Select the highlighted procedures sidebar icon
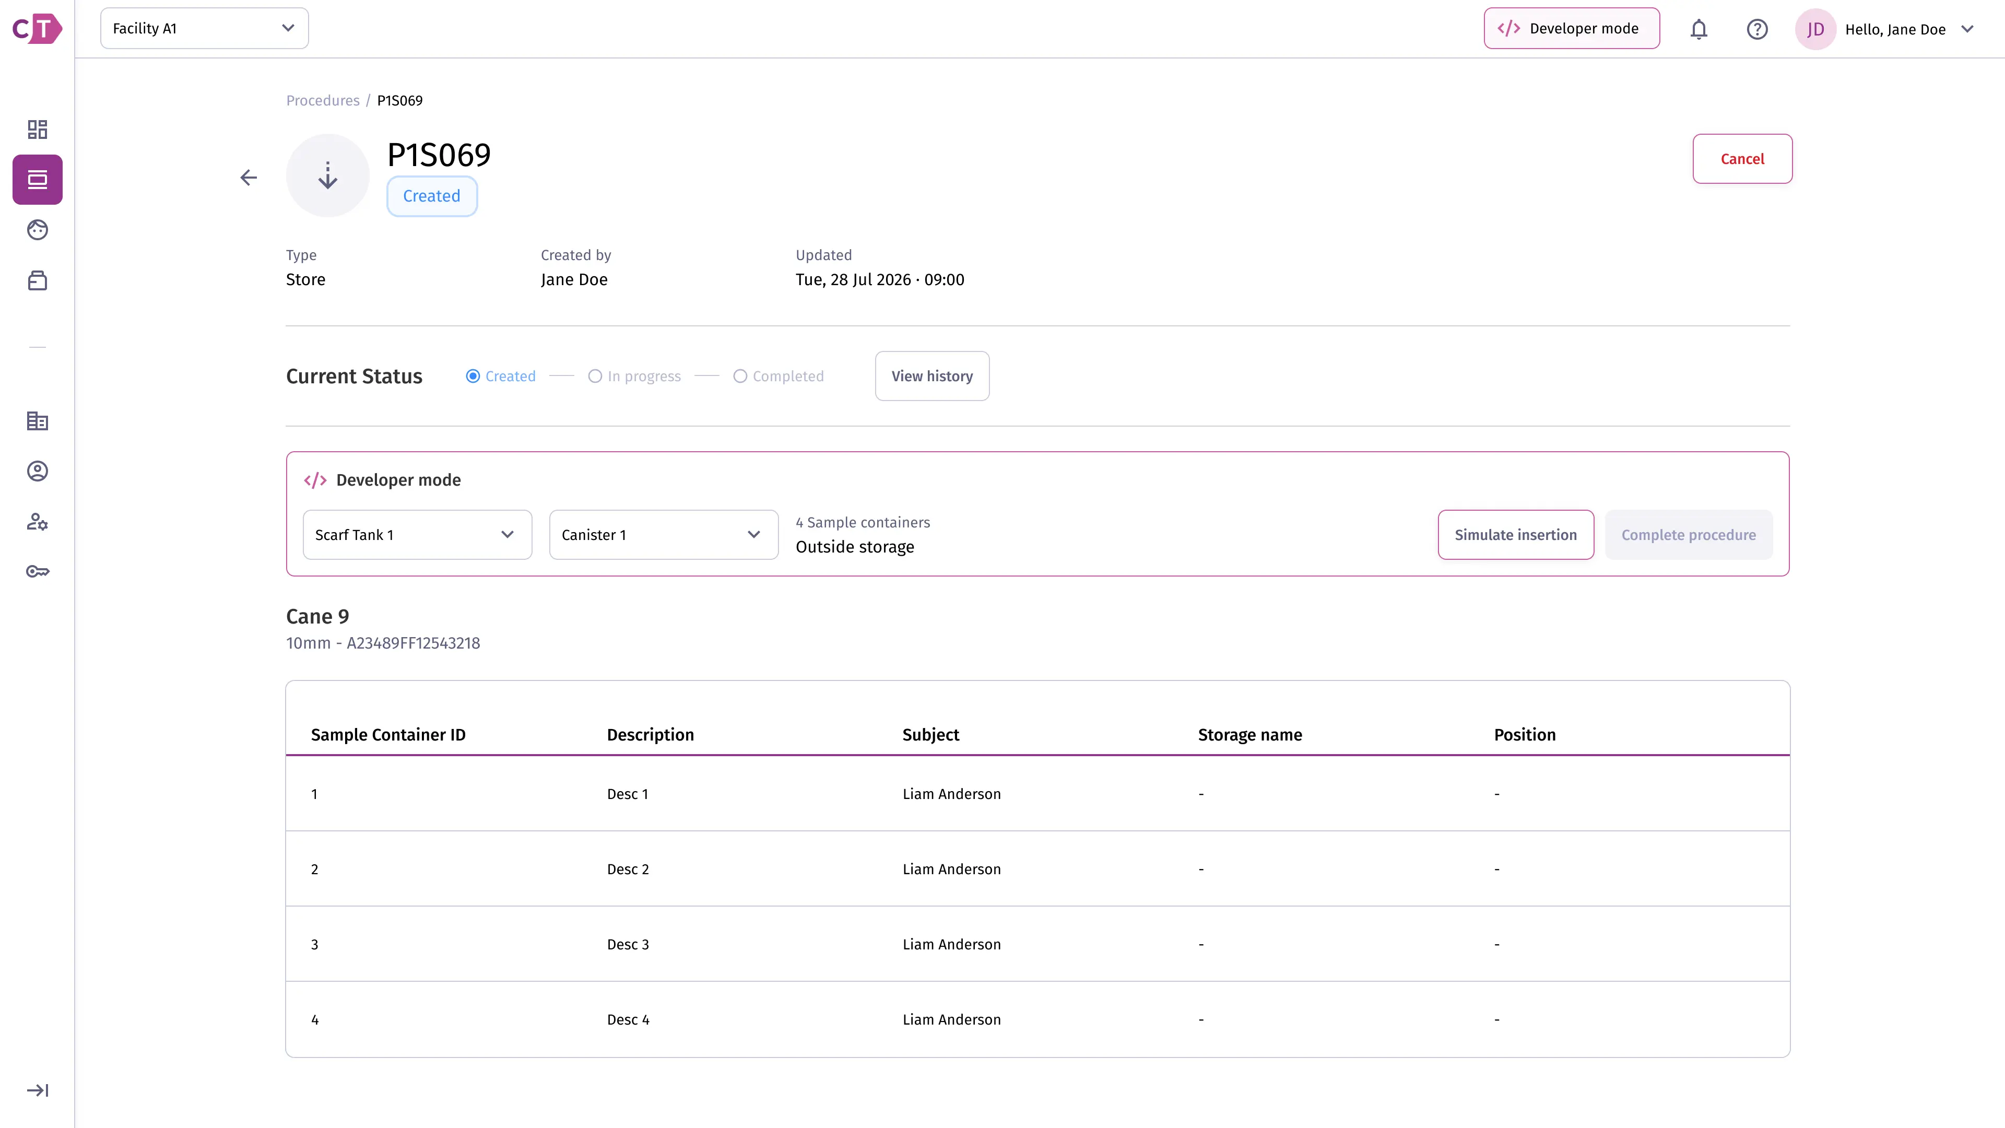 (38, 180)
